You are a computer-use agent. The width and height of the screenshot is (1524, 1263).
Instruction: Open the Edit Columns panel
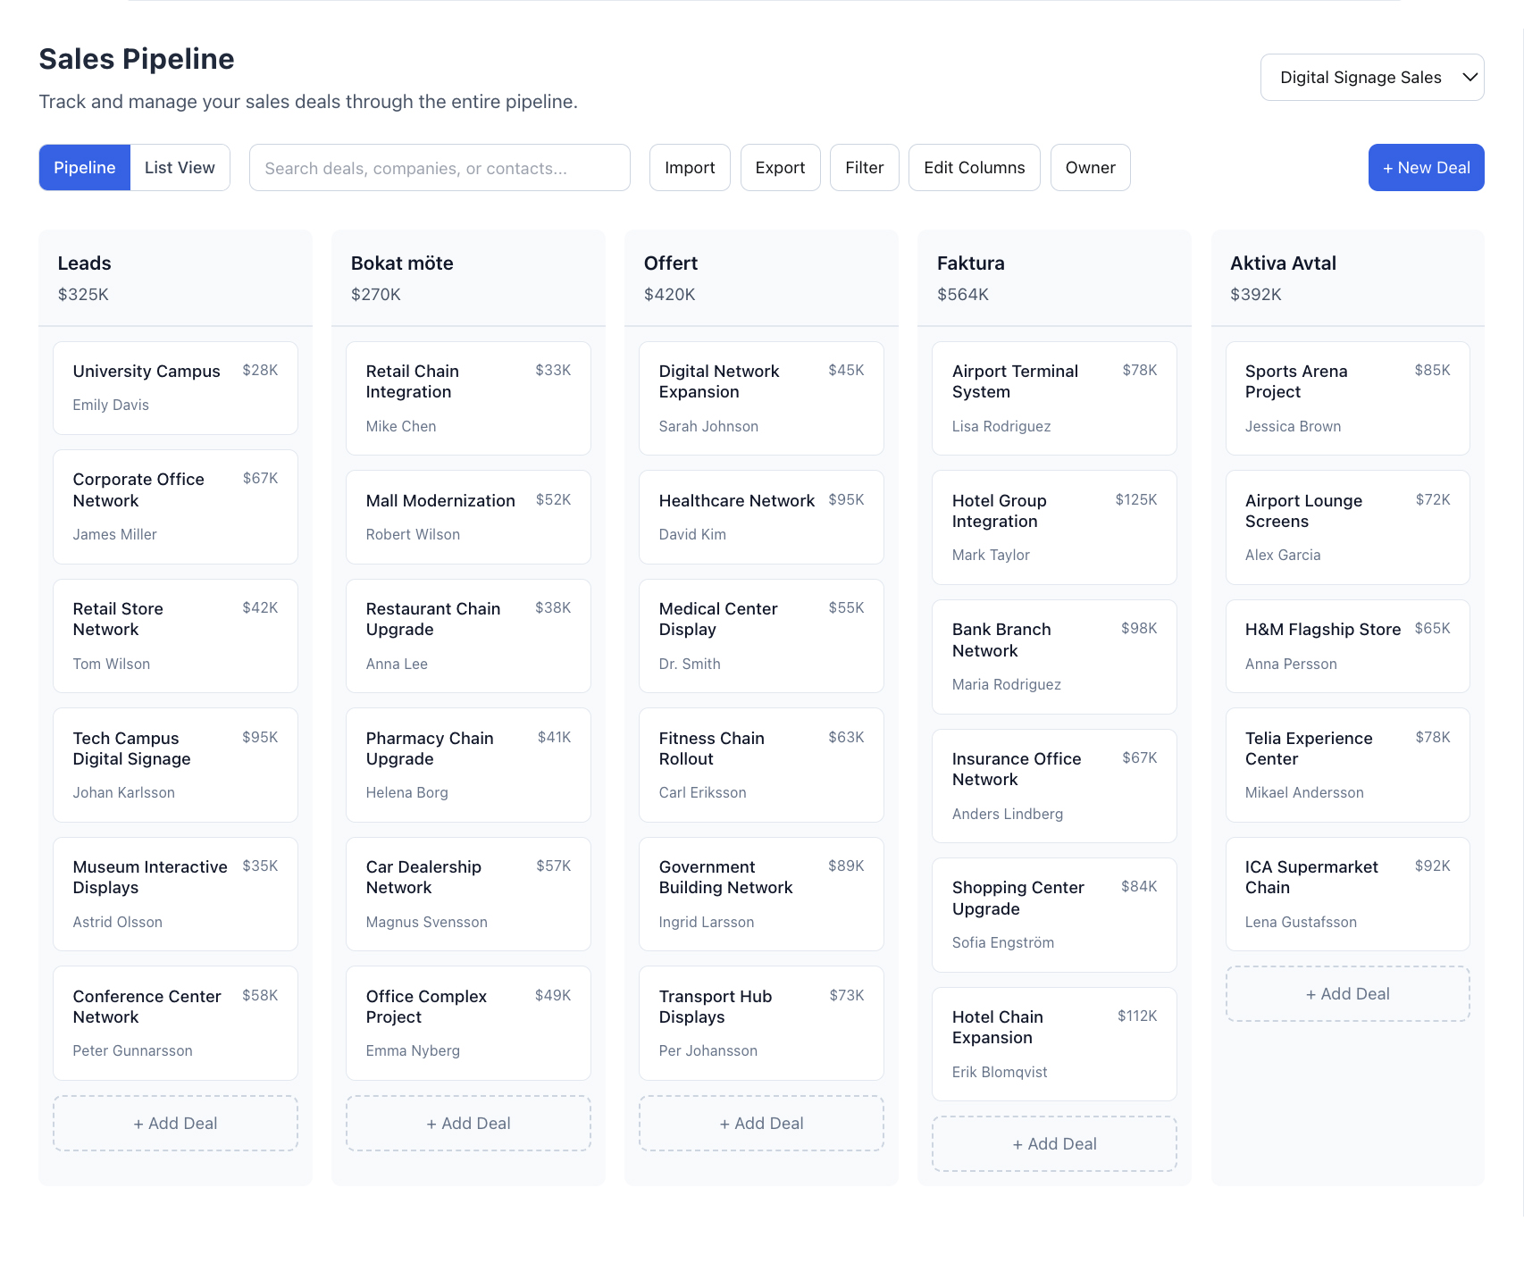(x=974, y=167)
